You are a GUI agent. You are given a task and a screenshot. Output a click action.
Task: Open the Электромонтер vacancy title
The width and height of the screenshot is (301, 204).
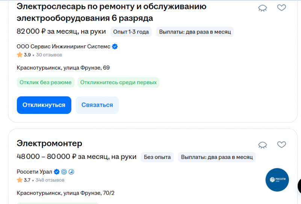49,144
